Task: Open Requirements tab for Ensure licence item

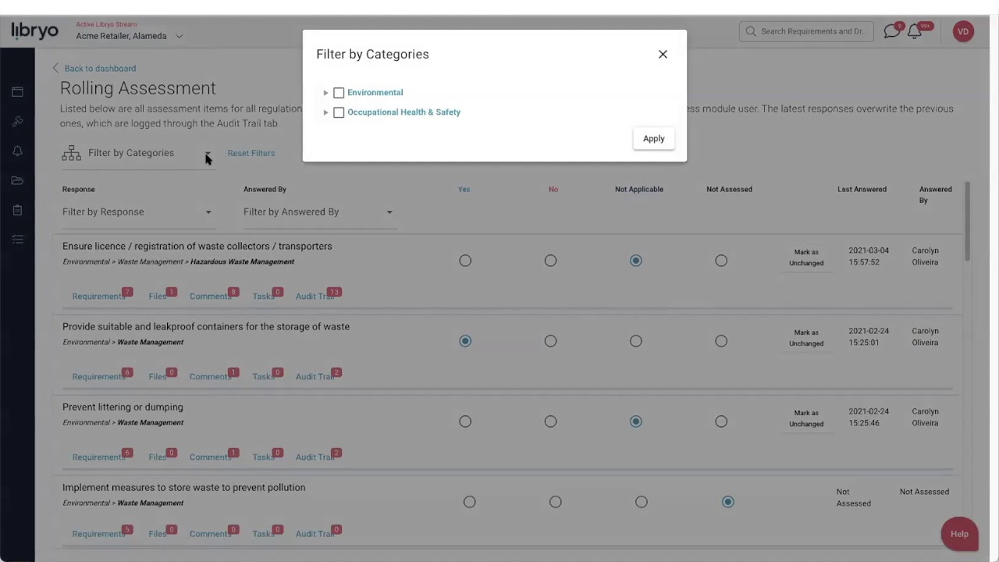Action: coord(99,296)
